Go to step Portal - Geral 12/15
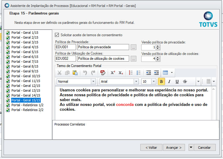Viewport: 223px width, 159px height. pyautogui.click(x=26, y=86)
